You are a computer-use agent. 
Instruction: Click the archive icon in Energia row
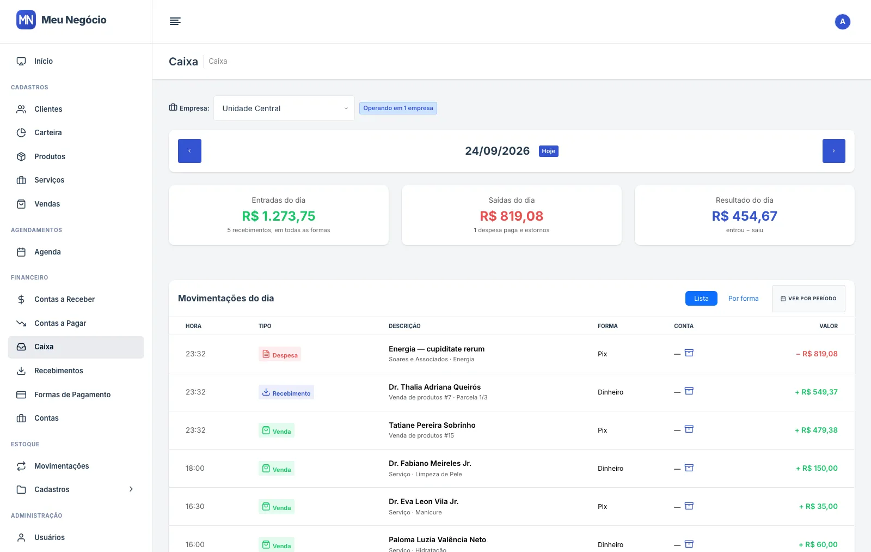(x=689, y=353)
